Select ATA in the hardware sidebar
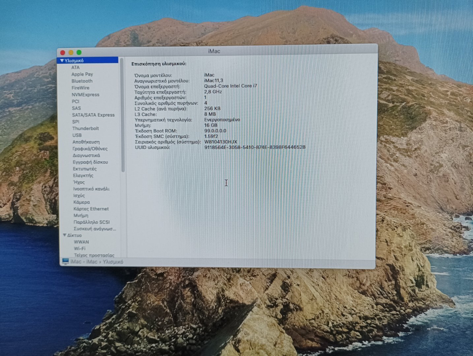This screenshot has height=356, width=473. pyautogui.click(x=76, y=67)
